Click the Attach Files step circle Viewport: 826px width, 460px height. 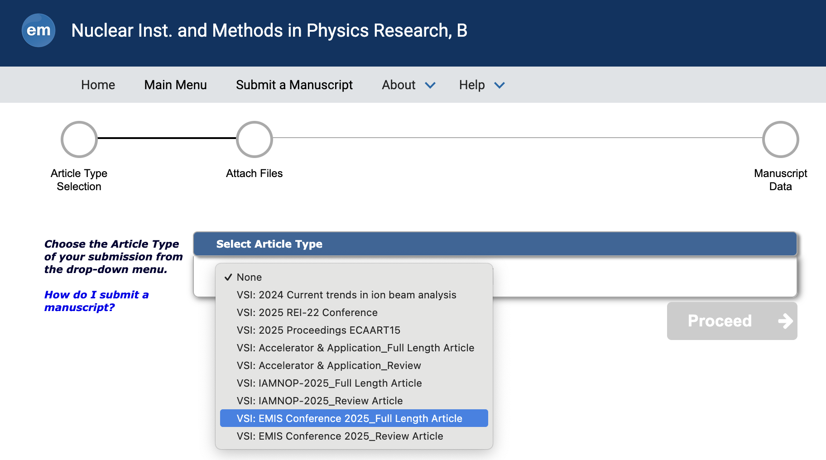[255, 139]
